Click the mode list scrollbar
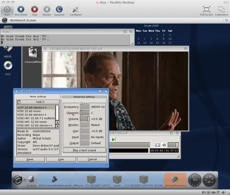230x195 pixels. [x=57, y=113]
